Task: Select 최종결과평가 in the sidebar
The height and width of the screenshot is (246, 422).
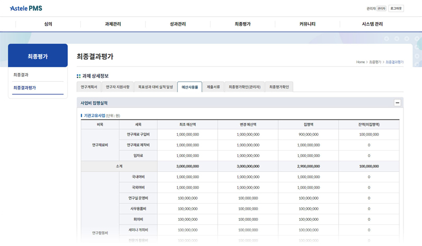Action: [25, 88]
